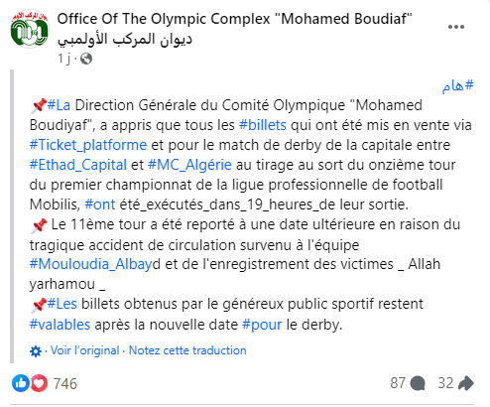The height and width of the screenshot is (407, 490).
Task: Click the public globe privacy icon
Action: pos(86,59)
